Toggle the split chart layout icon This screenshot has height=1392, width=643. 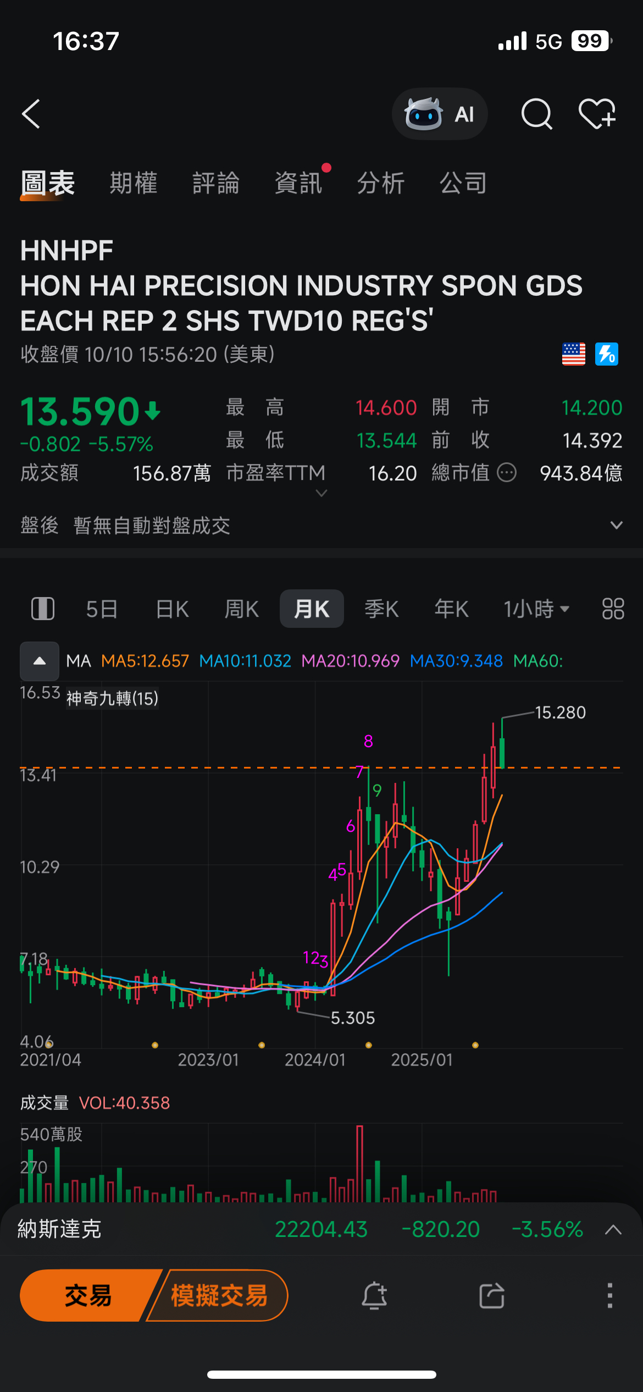coord(43,609)
